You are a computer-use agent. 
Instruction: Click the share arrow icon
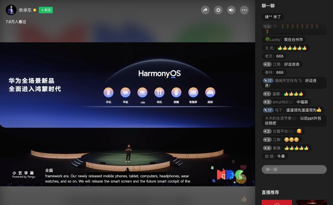click(205, 10)
